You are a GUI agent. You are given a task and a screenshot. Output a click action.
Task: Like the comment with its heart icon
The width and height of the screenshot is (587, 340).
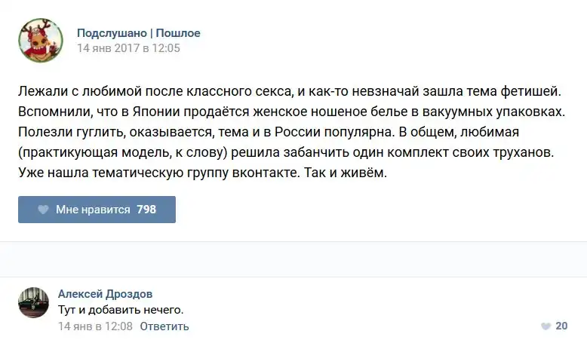(x=546, y=326)
